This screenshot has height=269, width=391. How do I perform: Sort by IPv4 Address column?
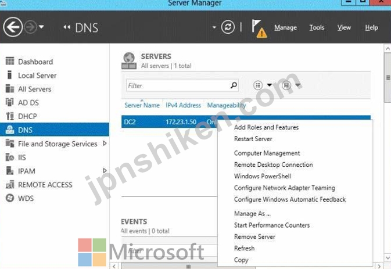(183, 105)
